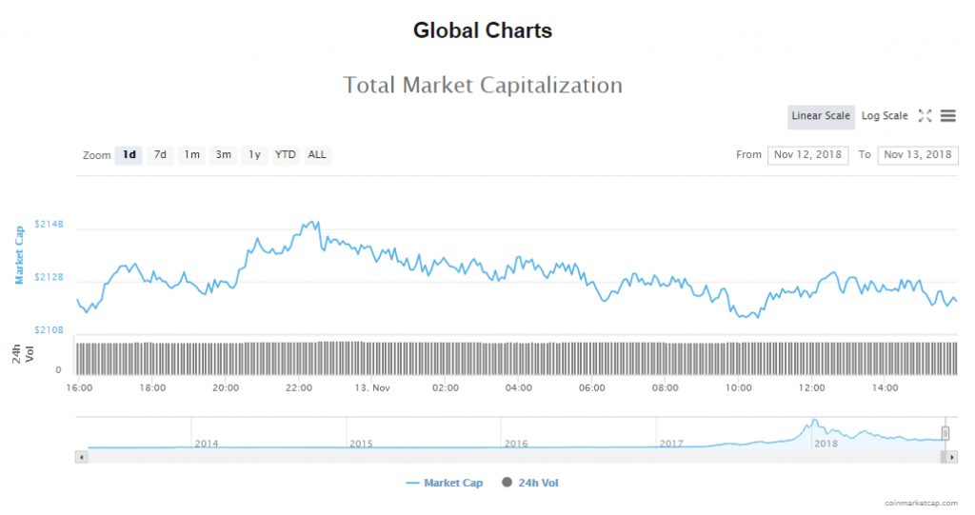Select the 7d zoom range
975x515 pixels.
coord(160,155)
